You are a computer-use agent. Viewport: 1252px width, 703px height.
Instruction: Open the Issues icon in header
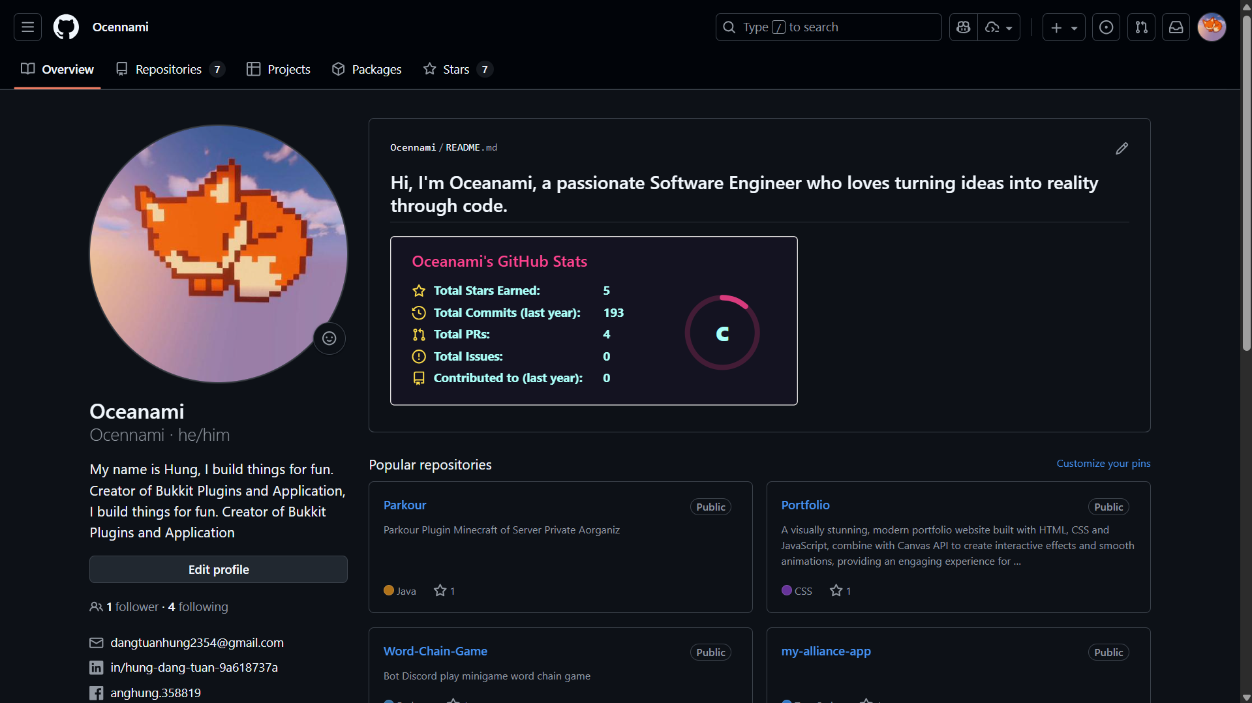pos(1106,27)
